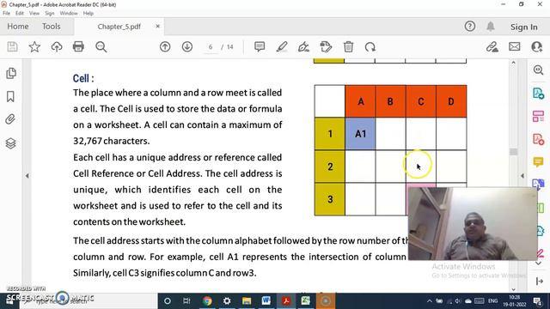Click the 'Cell :' heading text
This screenshot has height=309, width=550.
[83, 78]
